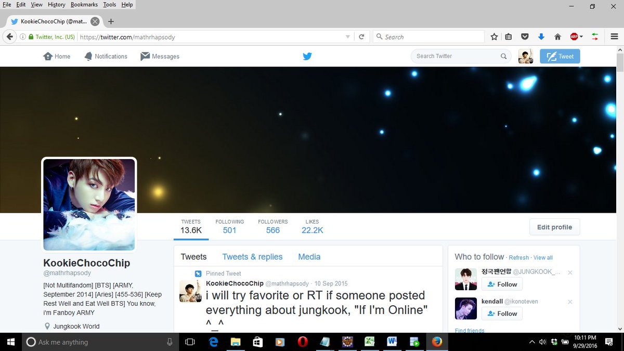Close the KookieChocoChip tab

[95, 21]
